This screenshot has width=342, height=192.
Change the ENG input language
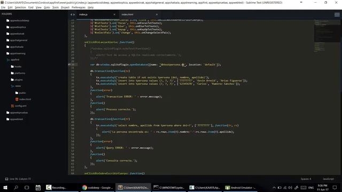311,187
